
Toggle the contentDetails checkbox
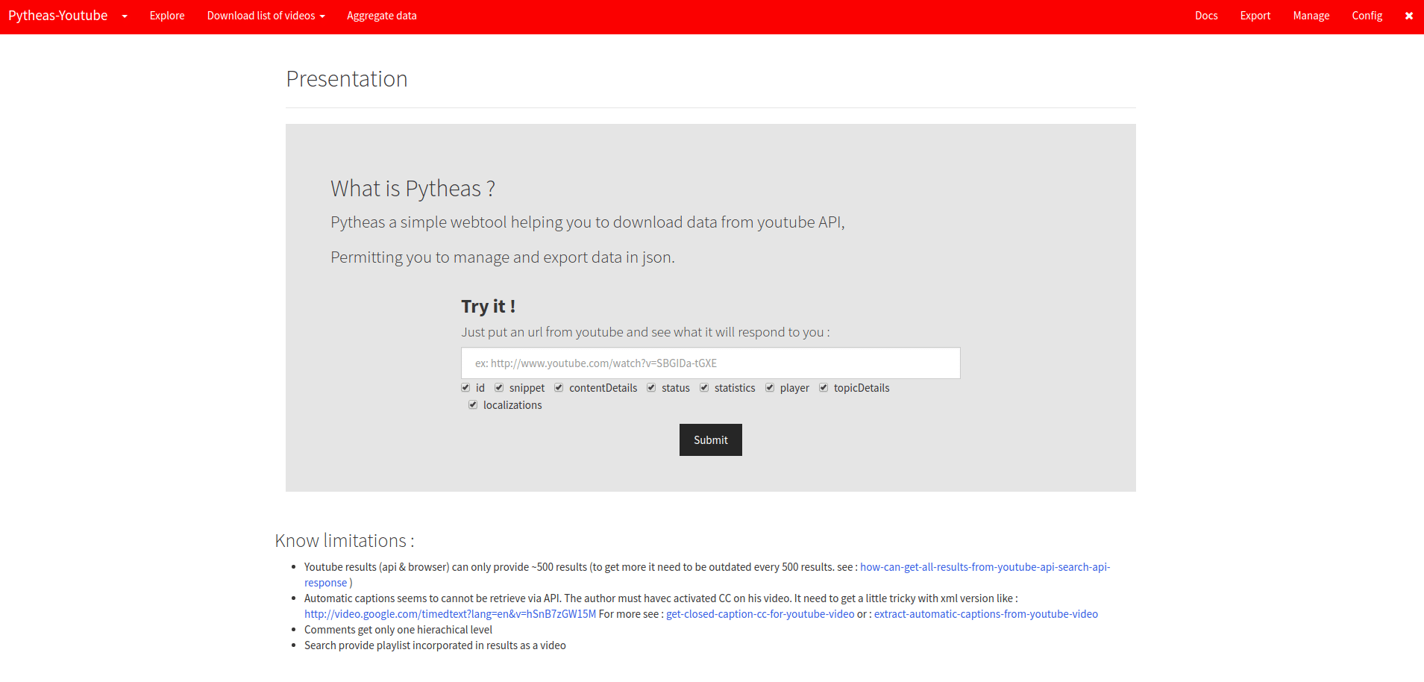click(559, 387)
